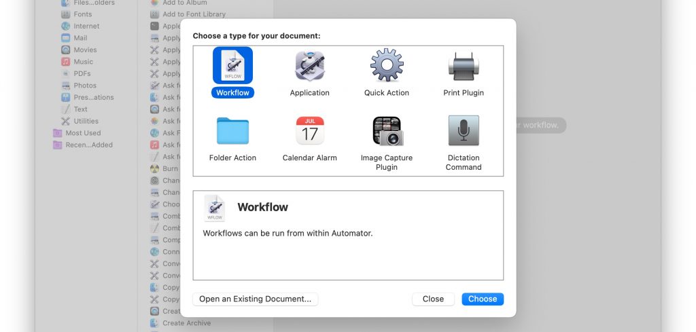Screen dimensions: 696x332
Task: Open an Existing Document
Action: (x=256, y=299)
